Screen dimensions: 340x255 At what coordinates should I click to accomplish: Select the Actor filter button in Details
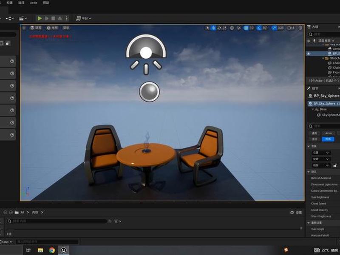329,133
